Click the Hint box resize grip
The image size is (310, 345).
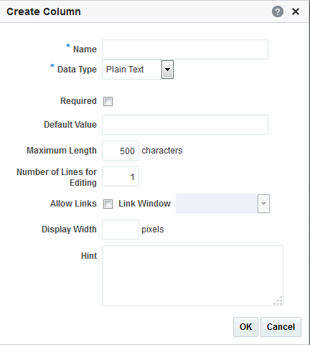pyautogui.click(x=278, y=301)
